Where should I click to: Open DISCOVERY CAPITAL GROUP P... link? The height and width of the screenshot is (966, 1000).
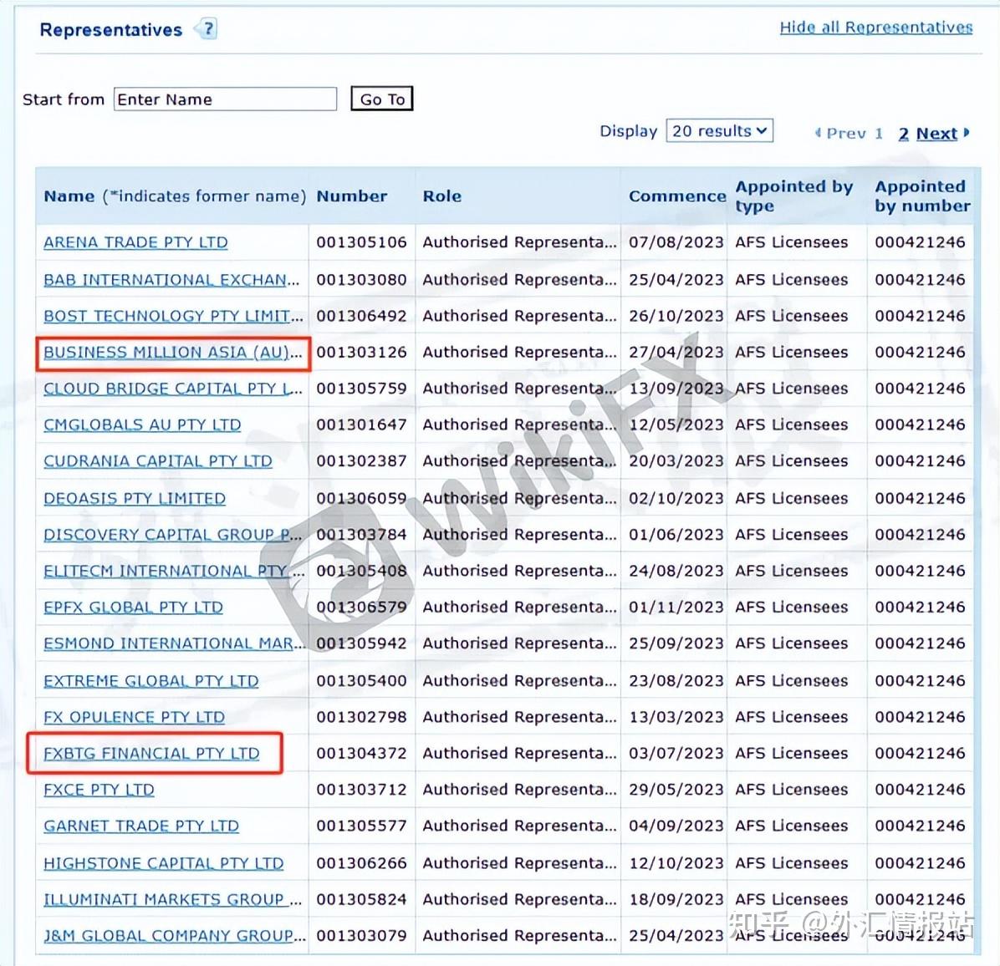pos(172,535)
